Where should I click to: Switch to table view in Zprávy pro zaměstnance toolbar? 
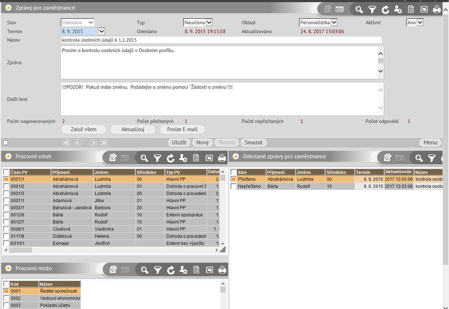pos(340,10)
